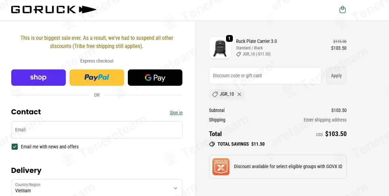Remove the JGR_10 discount code
Screen dimensions: 389x196
tap(239, 94)
